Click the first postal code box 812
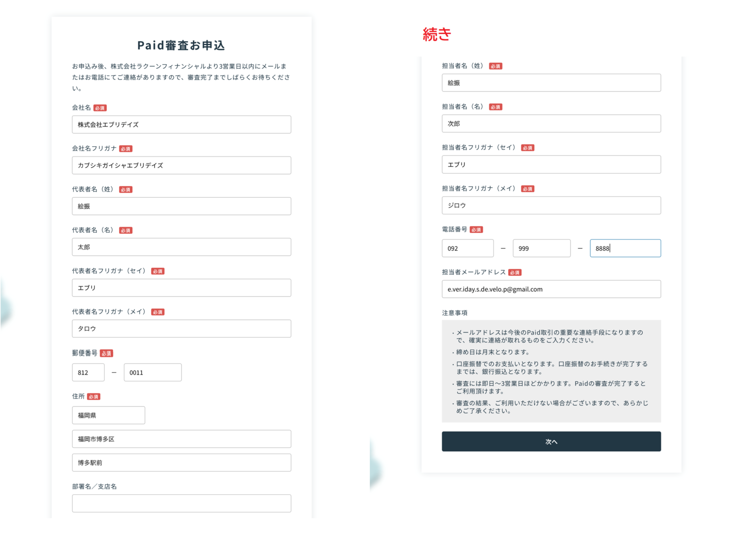736x546 pixels. click(88, 372)
